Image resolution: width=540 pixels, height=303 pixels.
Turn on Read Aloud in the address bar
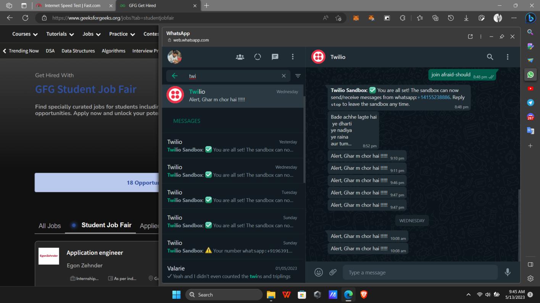(326, 18)
